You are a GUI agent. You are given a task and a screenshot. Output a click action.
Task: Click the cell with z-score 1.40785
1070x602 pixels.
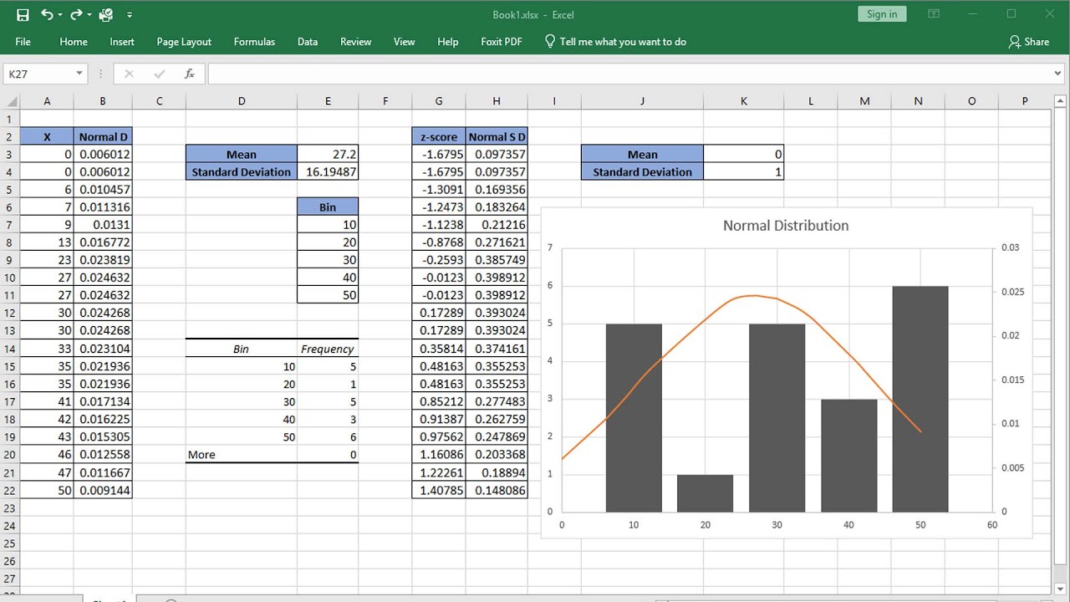pyautogui.click(x=439, y=490)
